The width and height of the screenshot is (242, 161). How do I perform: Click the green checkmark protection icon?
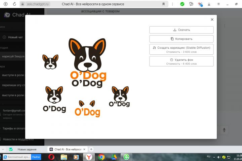pos(182,4)
